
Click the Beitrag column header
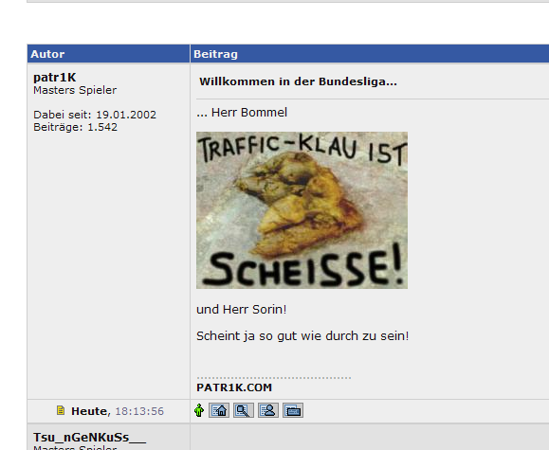click(215, 54)
